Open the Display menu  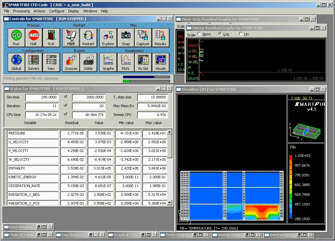click(74, 11)
